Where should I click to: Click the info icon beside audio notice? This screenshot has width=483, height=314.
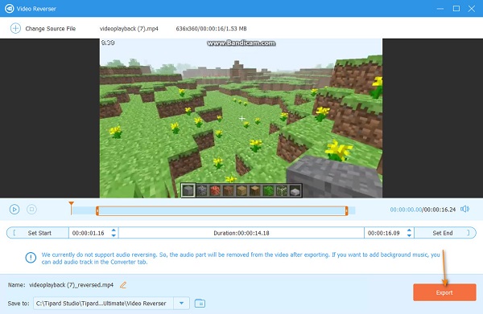click(x=31, y=258)
